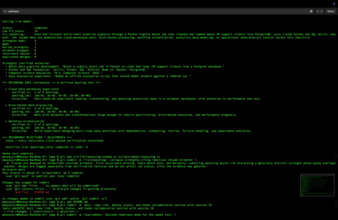Click the 'On branch main' line
338x220 pixels.
(13, 170)
